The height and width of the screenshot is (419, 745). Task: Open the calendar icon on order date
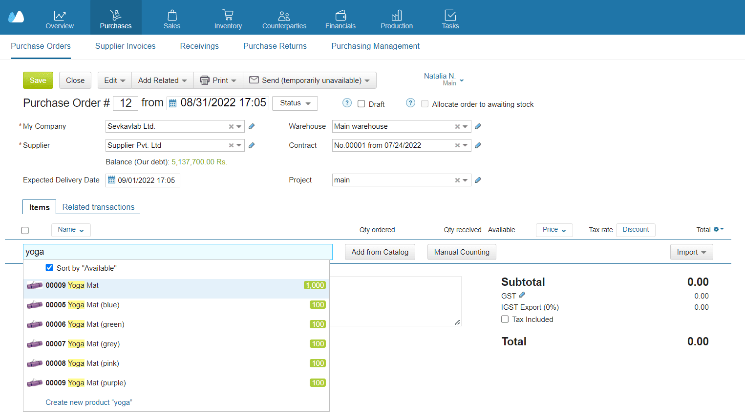pos(173,103)
